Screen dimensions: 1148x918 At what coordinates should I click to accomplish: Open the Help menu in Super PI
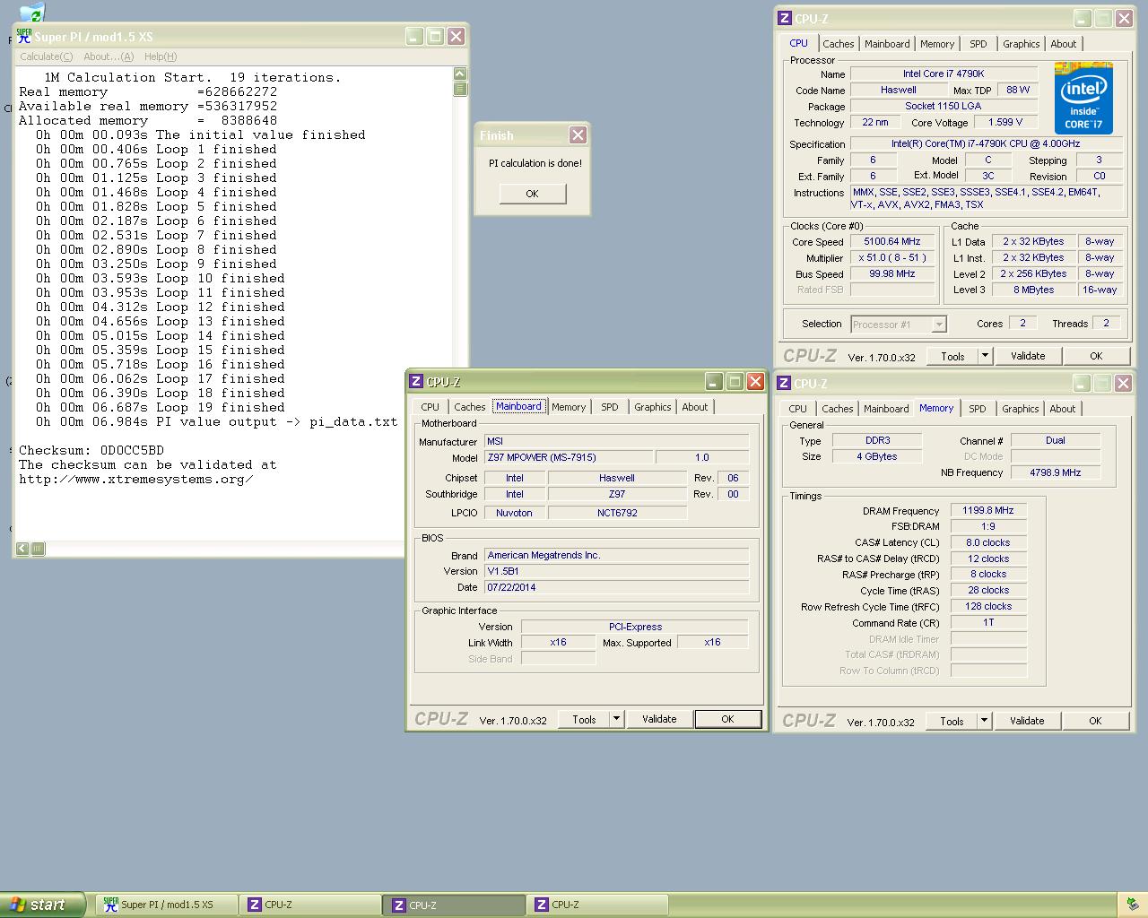pos(161,56)
